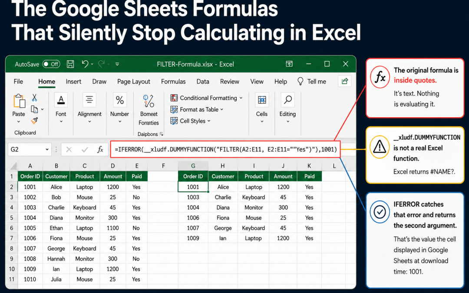Toggle the AutoSave switch
The image size is (469, 293).
coord(51,64)
